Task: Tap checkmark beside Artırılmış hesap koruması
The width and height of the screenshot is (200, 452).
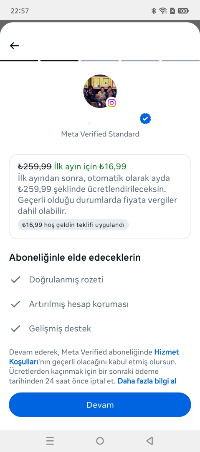Action: (x=15, y=304)
